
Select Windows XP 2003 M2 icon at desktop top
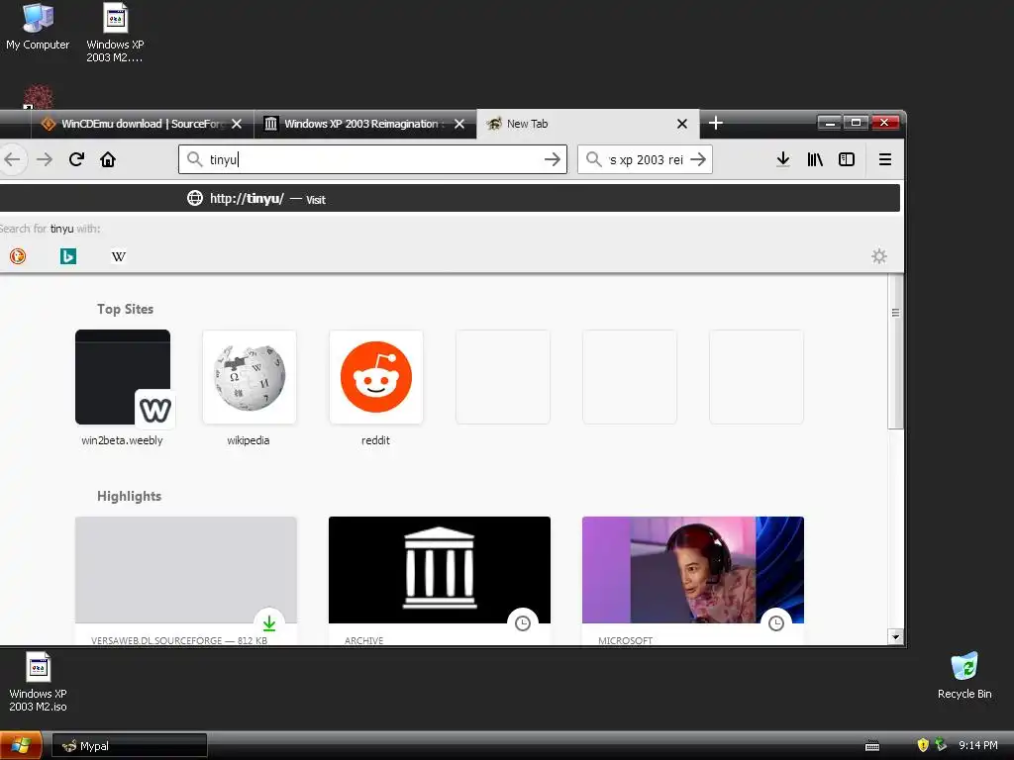point(115,33)
